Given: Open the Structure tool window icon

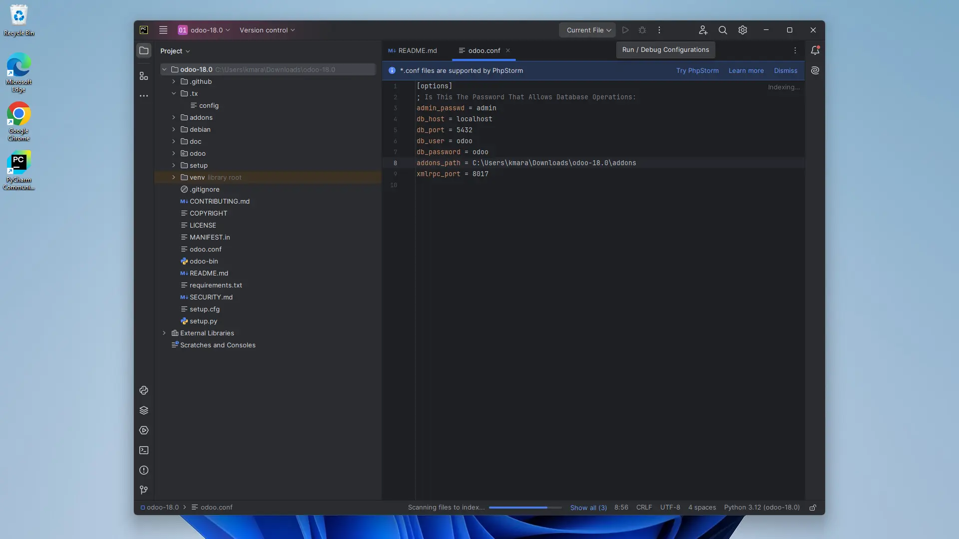Looking at the screenshot, I should click(x=144, y=76).
